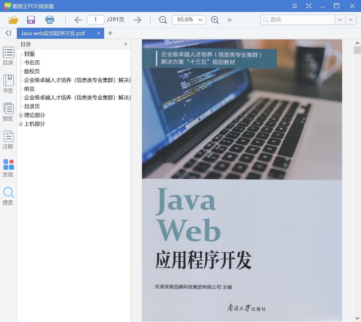Expand the 上机部分 tree node
The image size is (361, 322).
[21, 124]
